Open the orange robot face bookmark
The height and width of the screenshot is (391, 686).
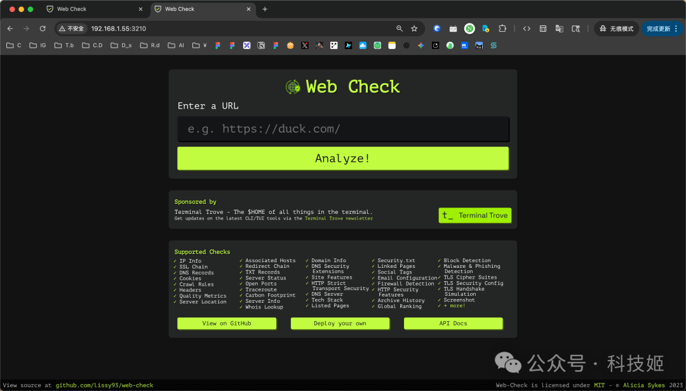(290, 45)
